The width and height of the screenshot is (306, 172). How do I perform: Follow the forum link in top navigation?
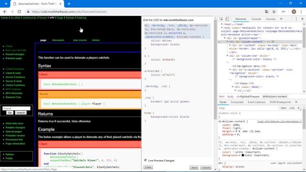coord(43,18)
